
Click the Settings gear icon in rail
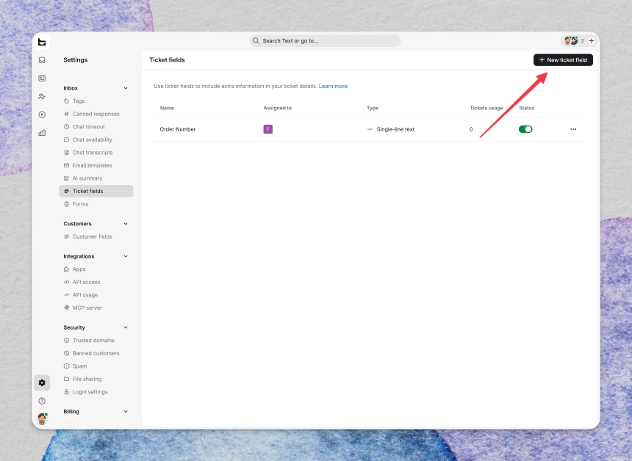coord(42,382)
